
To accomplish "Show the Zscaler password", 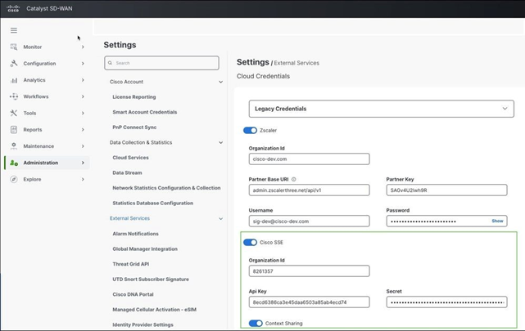I will 497,221.
